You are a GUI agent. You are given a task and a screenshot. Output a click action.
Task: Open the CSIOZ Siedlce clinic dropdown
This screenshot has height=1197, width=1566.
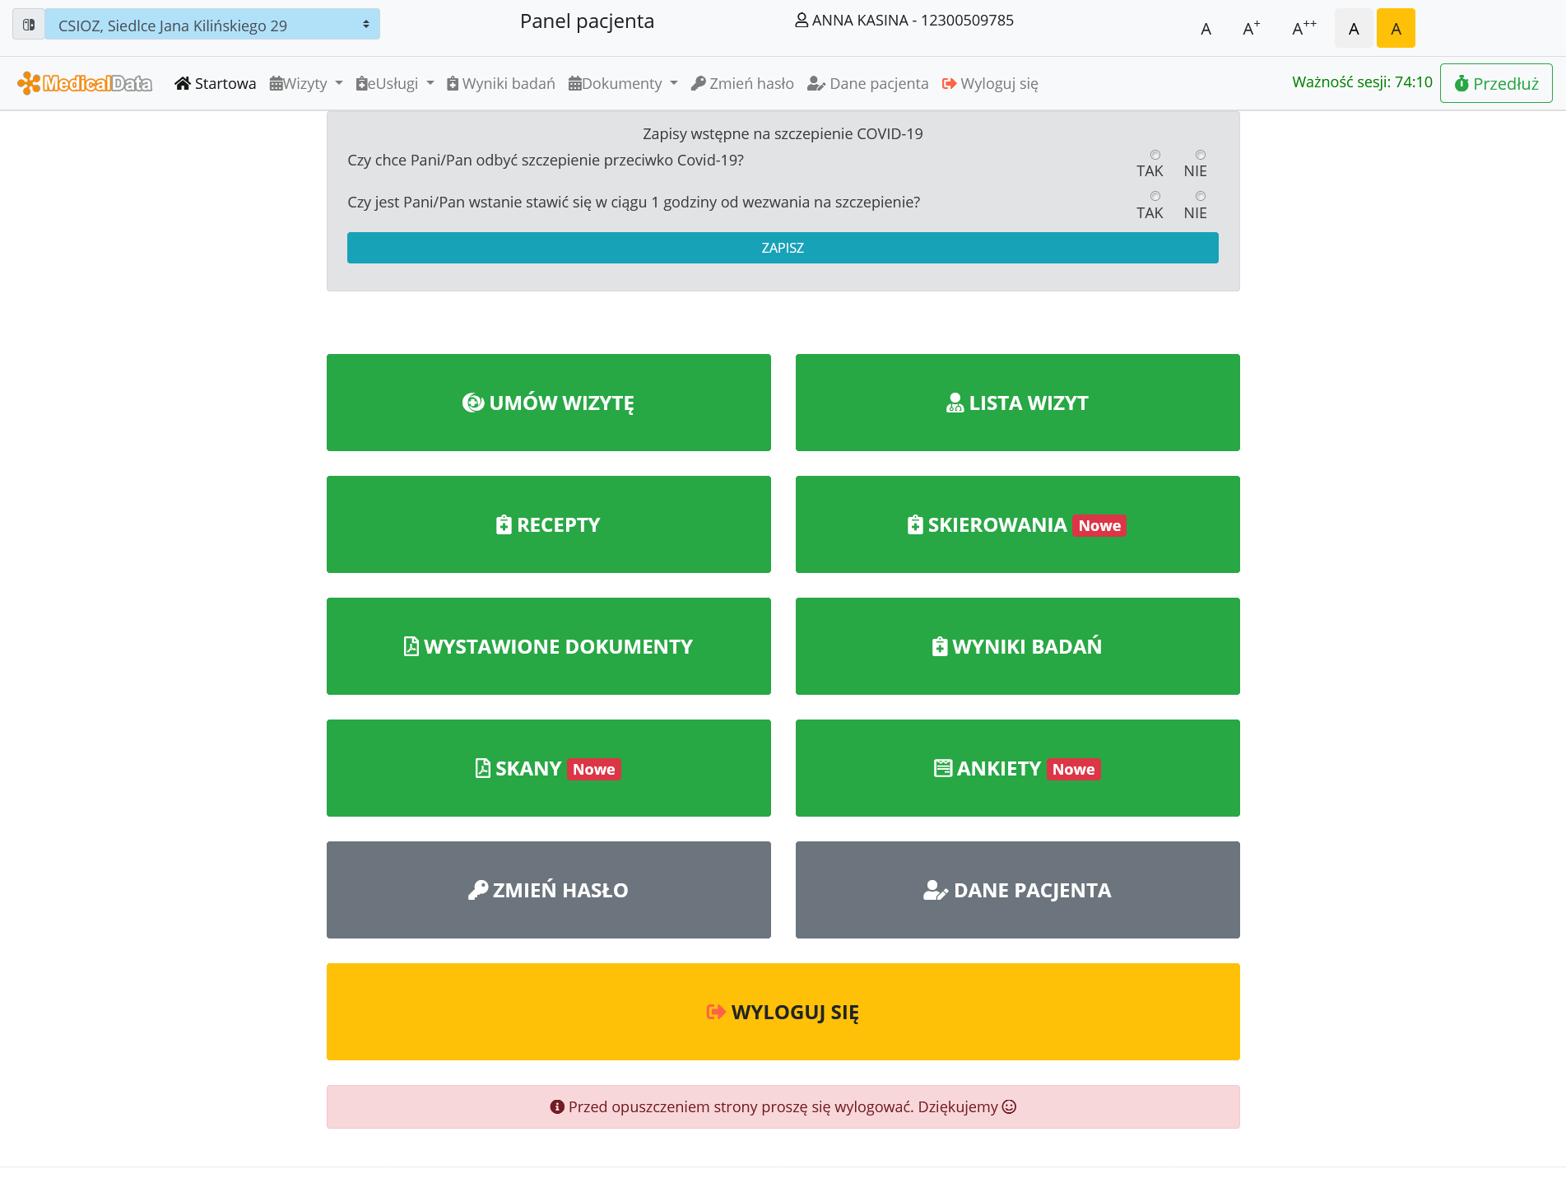[x=212, y=25]
